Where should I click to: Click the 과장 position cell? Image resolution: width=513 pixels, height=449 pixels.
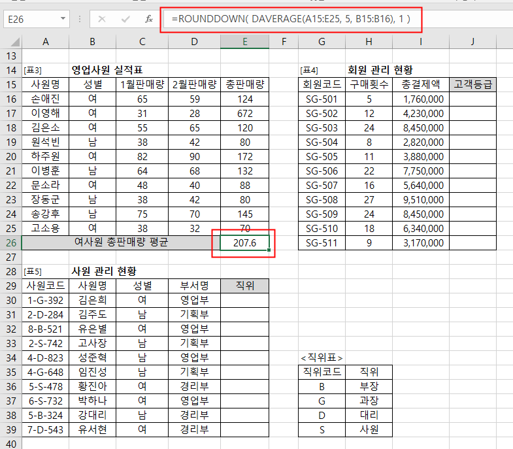pos(369,401)
